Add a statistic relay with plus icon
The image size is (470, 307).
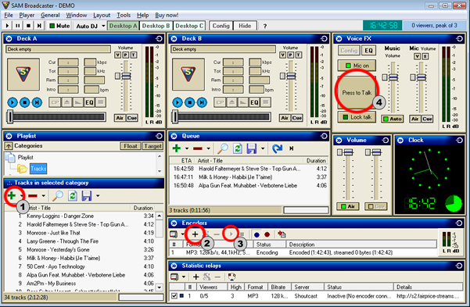(196, 277)
